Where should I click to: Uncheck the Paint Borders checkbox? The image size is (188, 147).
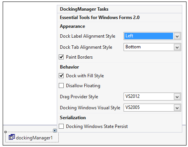[x=61, y=57]
